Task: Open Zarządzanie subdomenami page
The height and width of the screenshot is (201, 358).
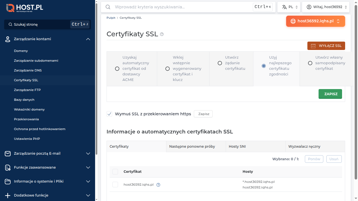Action: (36, 61)
